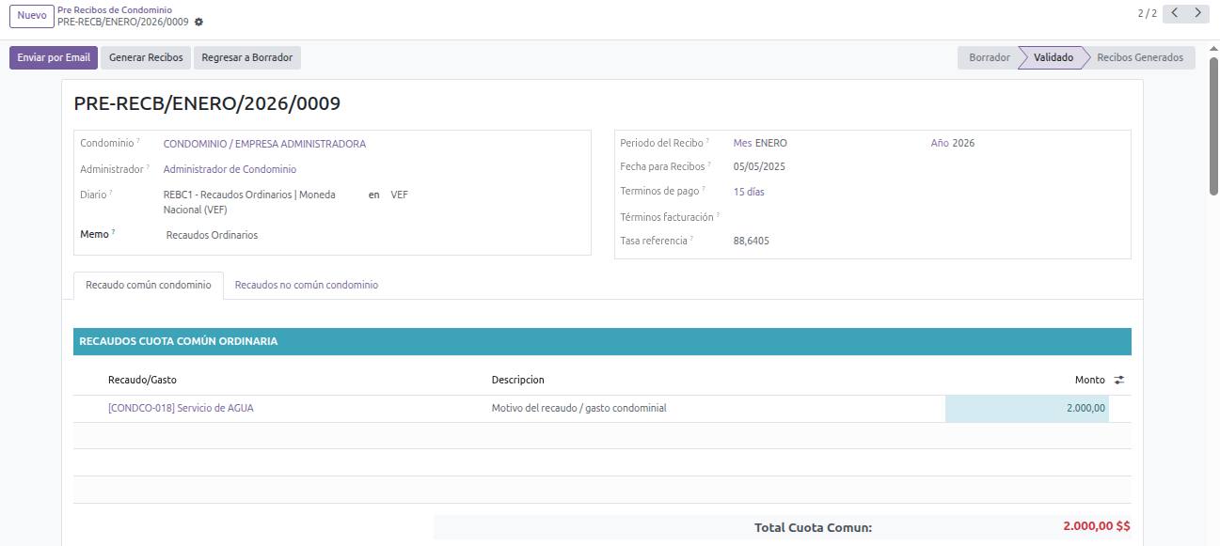Open Pre Recibos de Condominio breadcrumb link
The image size is (1220, 546).
(115, 9)
